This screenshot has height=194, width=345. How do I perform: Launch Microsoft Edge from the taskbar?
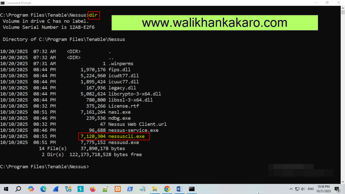[x=43, y=189]
